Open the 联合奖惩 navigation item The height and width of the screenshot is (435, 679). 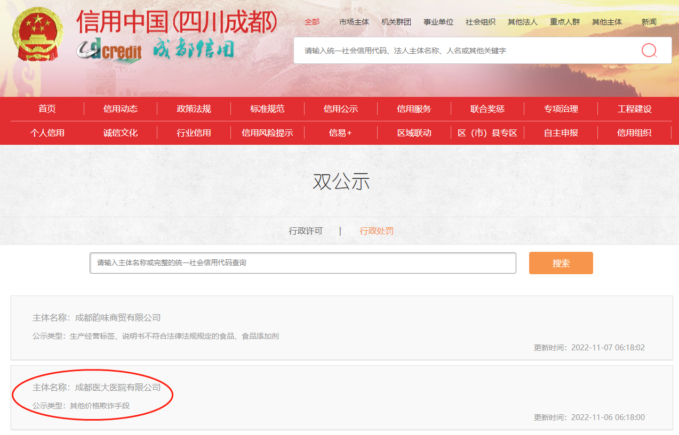coord(488,109)
